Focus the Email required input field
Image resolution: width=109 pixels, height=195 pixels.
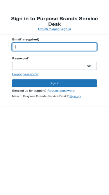click(x=55, y=47)
